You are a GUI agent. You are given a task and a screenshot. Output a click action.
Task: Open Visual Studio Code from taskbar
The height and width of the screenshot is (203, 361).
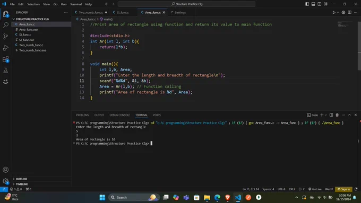[x=238, y=197]
